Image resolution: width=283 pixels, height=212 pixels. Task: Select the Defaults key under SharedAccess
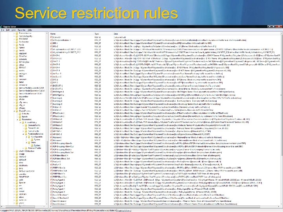(26, 113)
